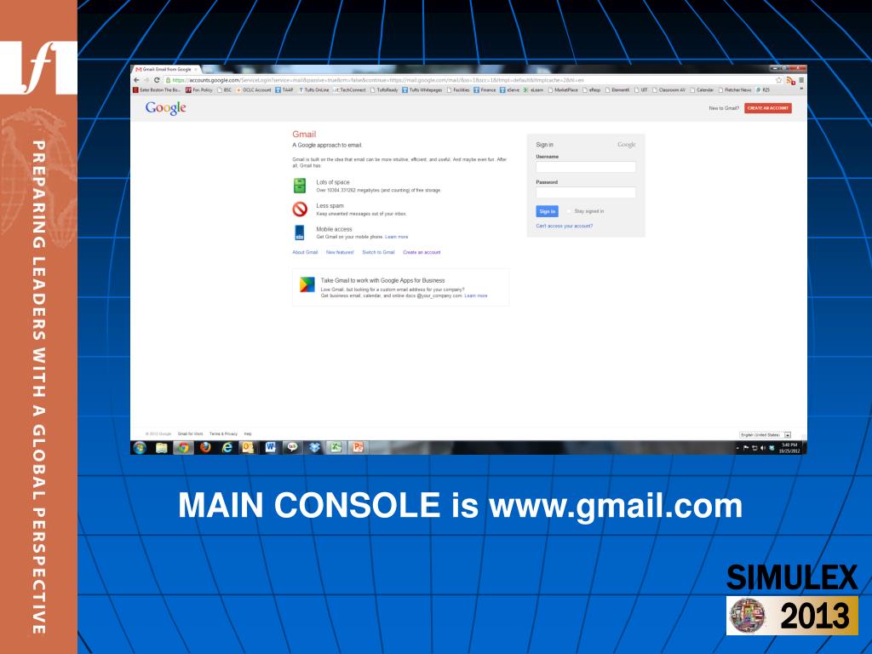Click the Mobile access phone icon

[x=300, y=232]
